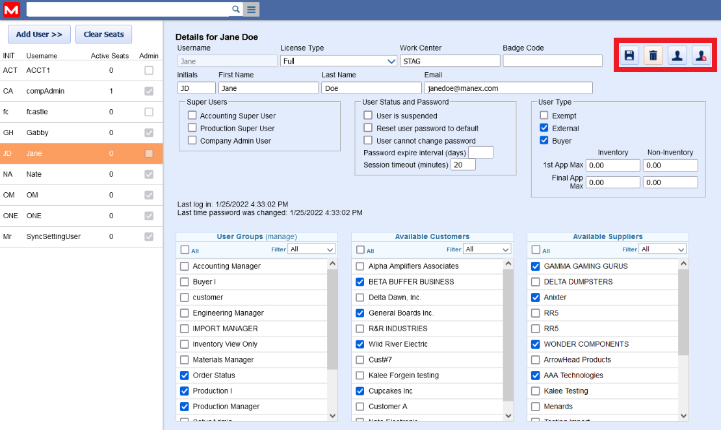The height and width of the screenshot is (430, 721).
Task: Save user details with floppy icon
Action: 629,56
